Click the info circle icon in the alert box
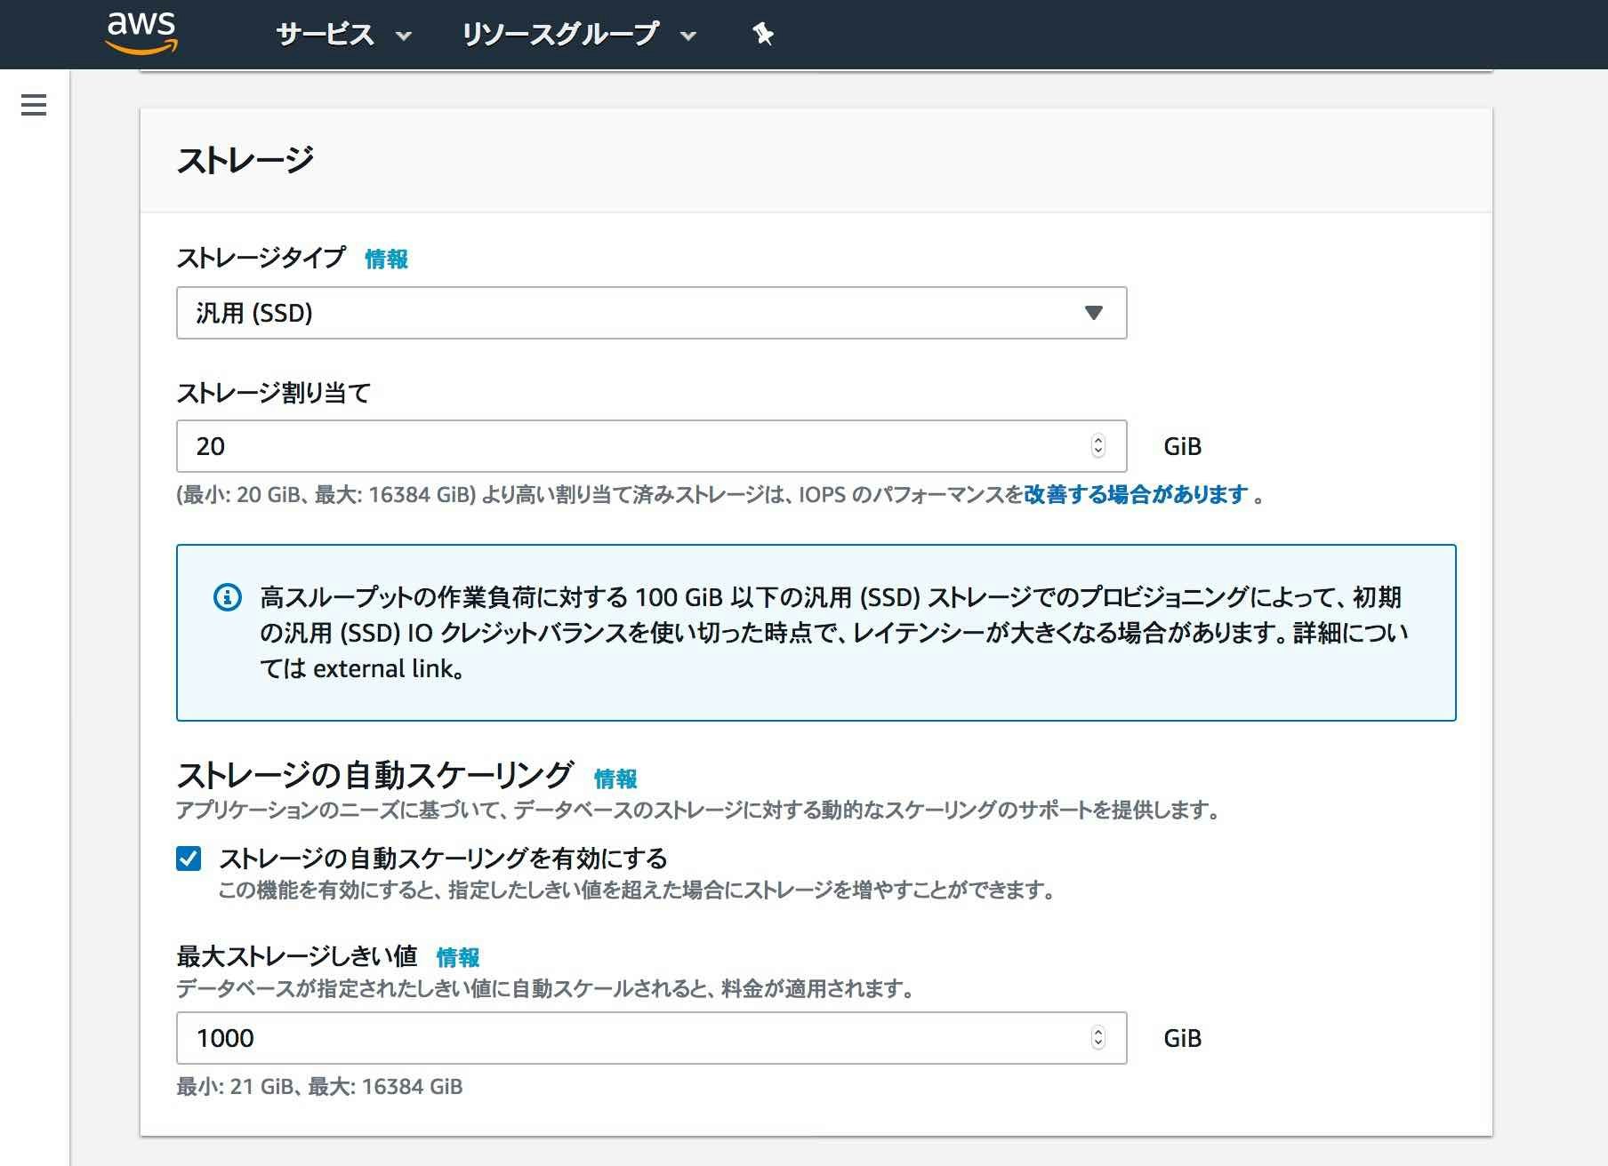Screen dimensions: 1608x1166 tap(228, 597)
